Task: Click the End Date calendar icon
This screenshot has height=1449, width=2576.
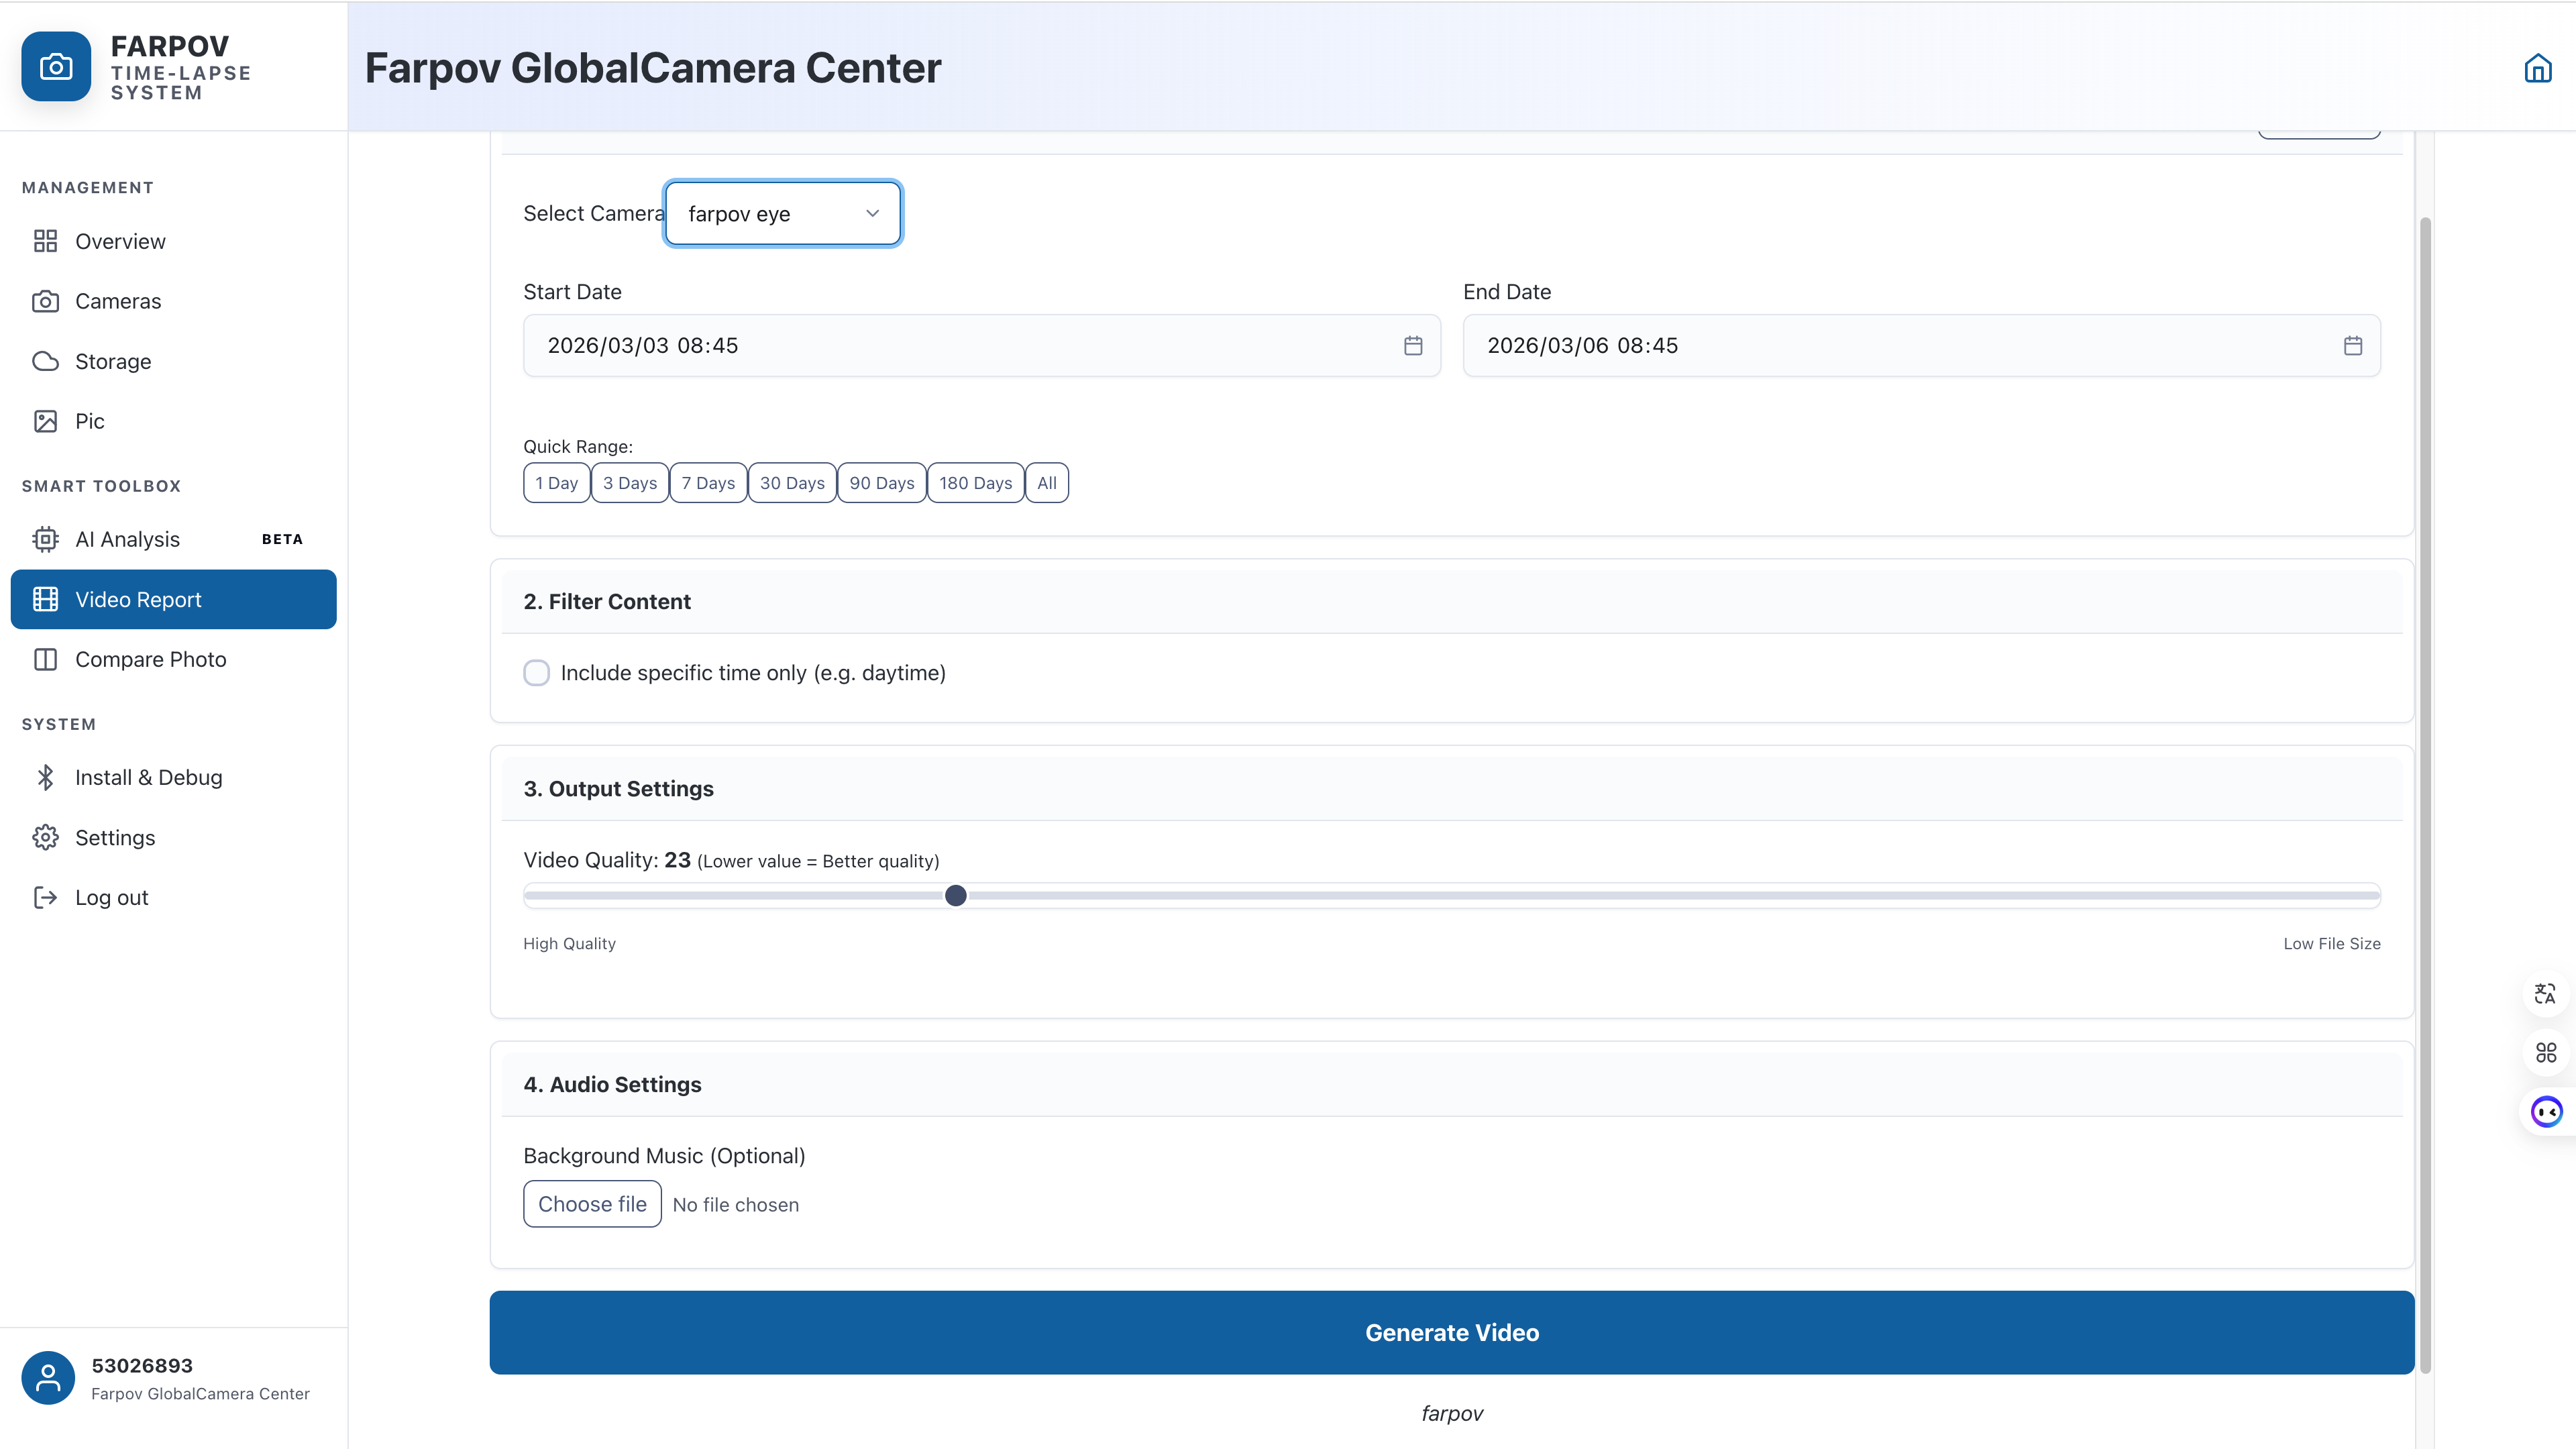Action: pyautogui.click(x=2352, y=345)
